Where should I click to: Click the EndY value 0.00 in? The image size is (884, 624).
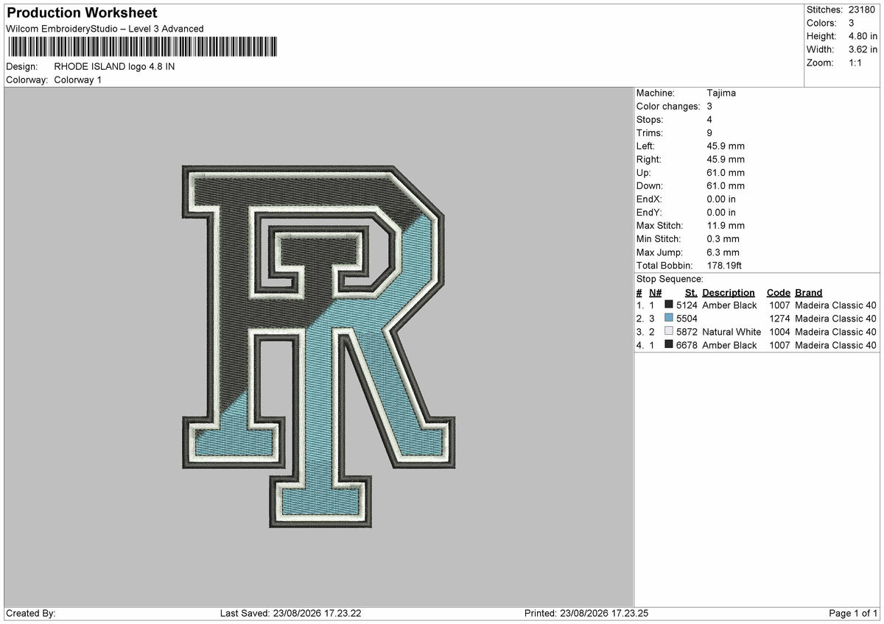click(721, 212)
